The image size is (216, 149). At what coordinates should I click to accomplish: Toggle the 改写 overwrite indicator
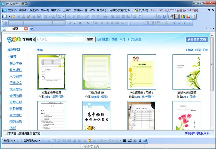coord(97,146)
